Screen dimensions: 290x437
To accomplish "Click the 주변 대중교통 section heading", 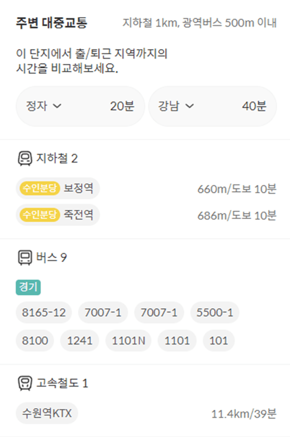I will pyautogui.click(x=52, y=23).
